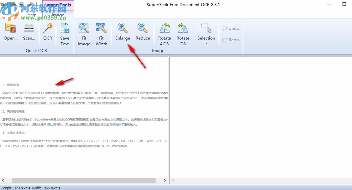Select Fit Width view
This screenshot has width=352, height=190.
tap(101, 34)
